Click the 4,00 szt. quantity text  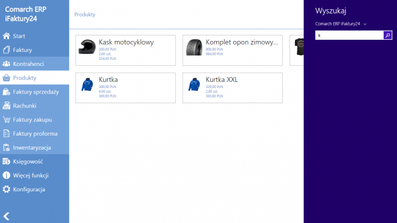click(105, 91)
